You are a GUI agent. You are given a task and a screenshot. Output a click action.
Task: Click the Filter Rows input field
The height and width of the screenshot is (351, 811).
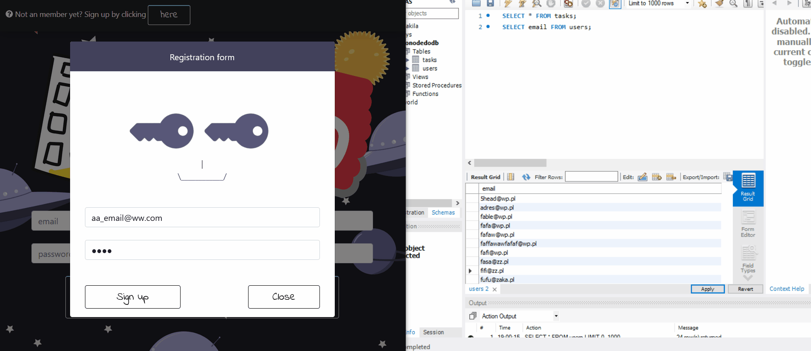coord(591,177)
